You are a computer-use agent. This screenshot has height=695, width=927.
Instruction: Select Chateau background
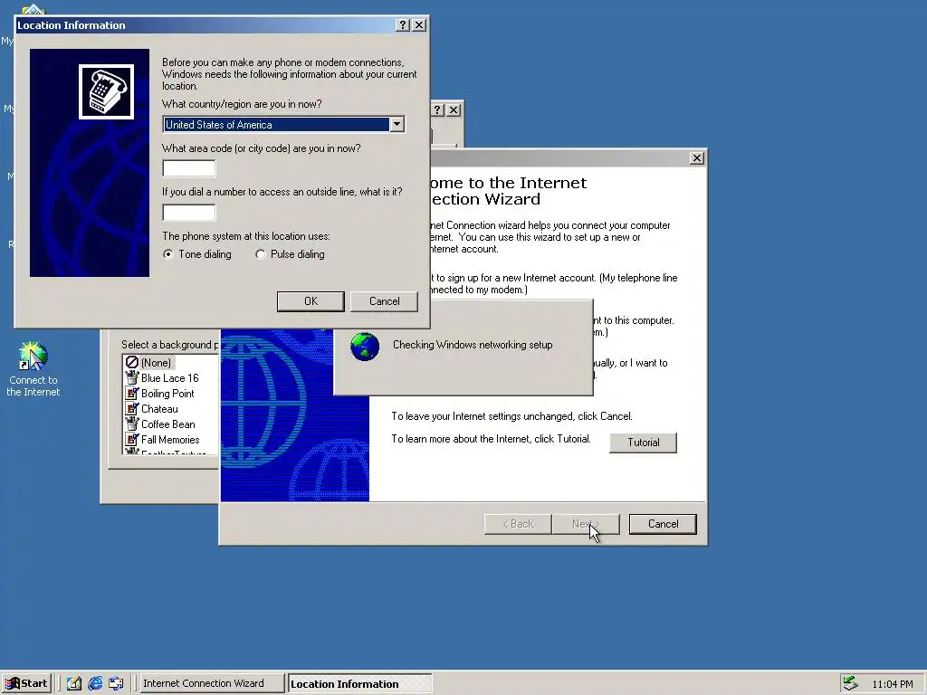159,409
